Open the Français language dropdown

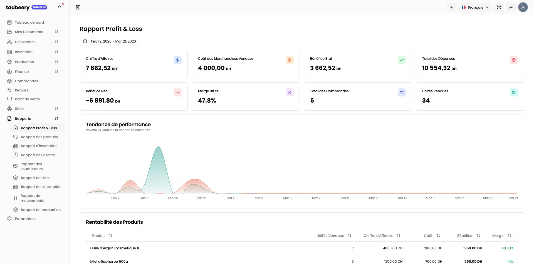coord(475,7)
